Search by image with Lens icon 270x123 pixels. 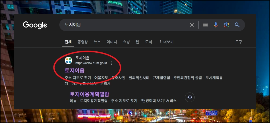227,25
